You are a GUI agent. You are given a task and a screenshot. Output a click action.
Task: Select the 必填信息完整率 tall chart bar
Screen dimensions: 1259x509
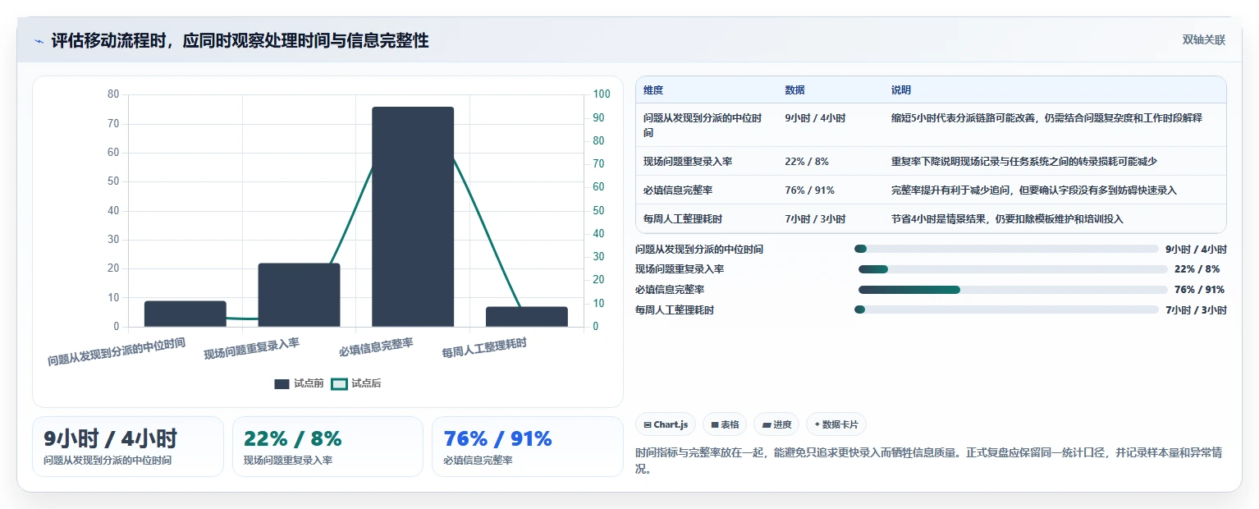pyautogui.click(x=413, y=217)
